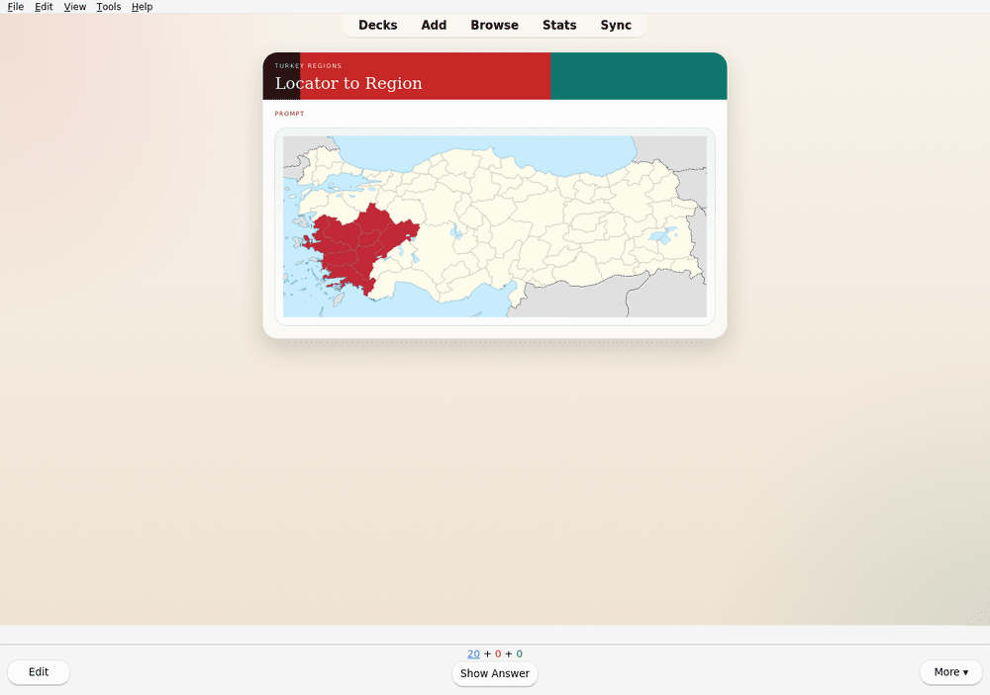990x695 pixels.
Task: Click the TURKEY REGIONS label
Action: [308, 65]
